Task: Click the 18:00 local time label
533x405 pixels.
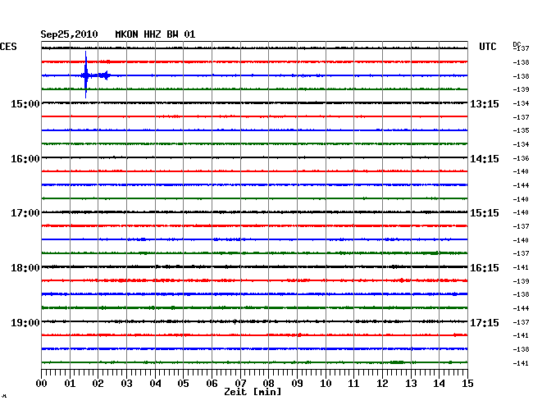Action: (x=25, y=268)
